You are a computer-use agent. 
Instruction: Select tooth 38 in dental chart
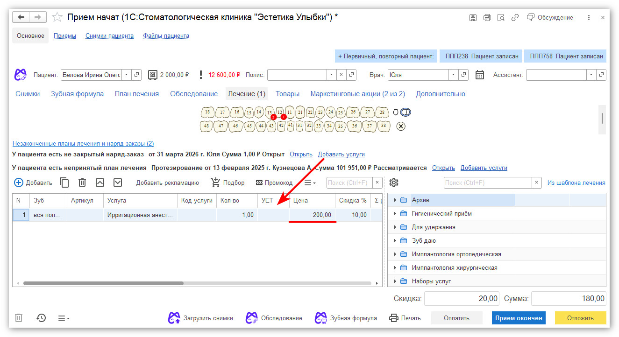[x=383, y=126]
